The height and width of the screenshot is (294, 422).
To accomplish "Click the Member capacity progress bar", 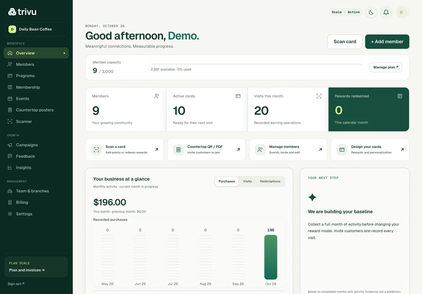I will [x=256, y=64].
